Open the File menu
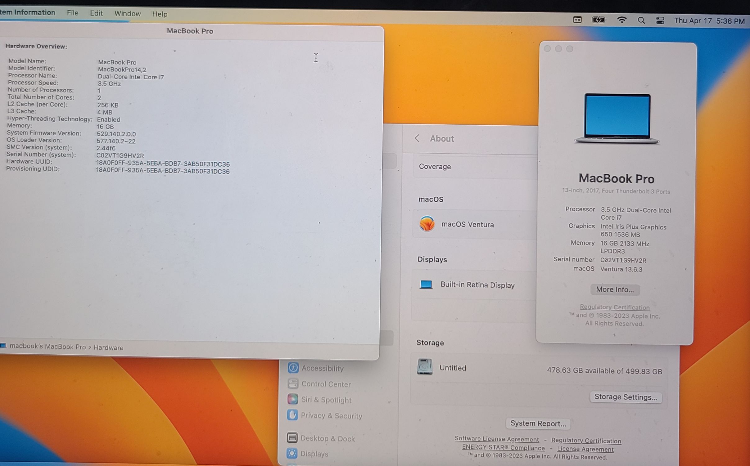Image resolution: width=750 pixels, height=466 pixels. [73, 13]
